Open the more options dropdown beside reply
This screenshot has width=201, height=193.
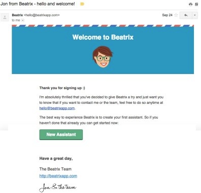click(195, 15)
